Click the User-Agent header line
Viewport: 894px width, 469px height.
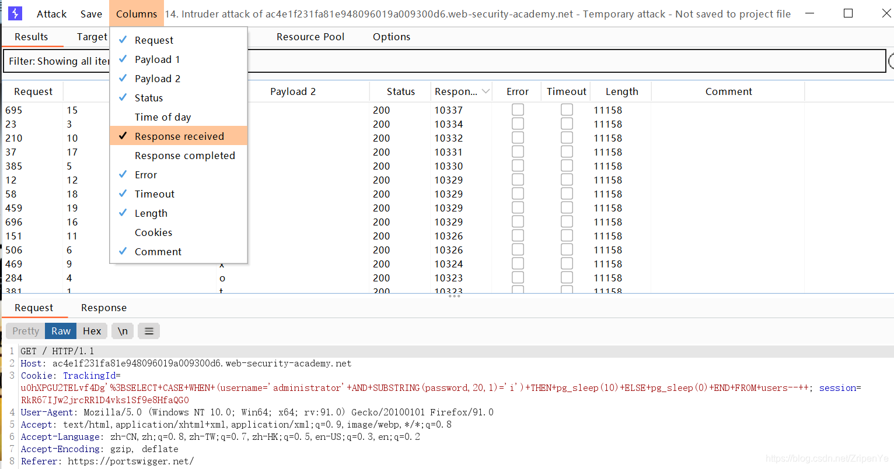point(257,412)
